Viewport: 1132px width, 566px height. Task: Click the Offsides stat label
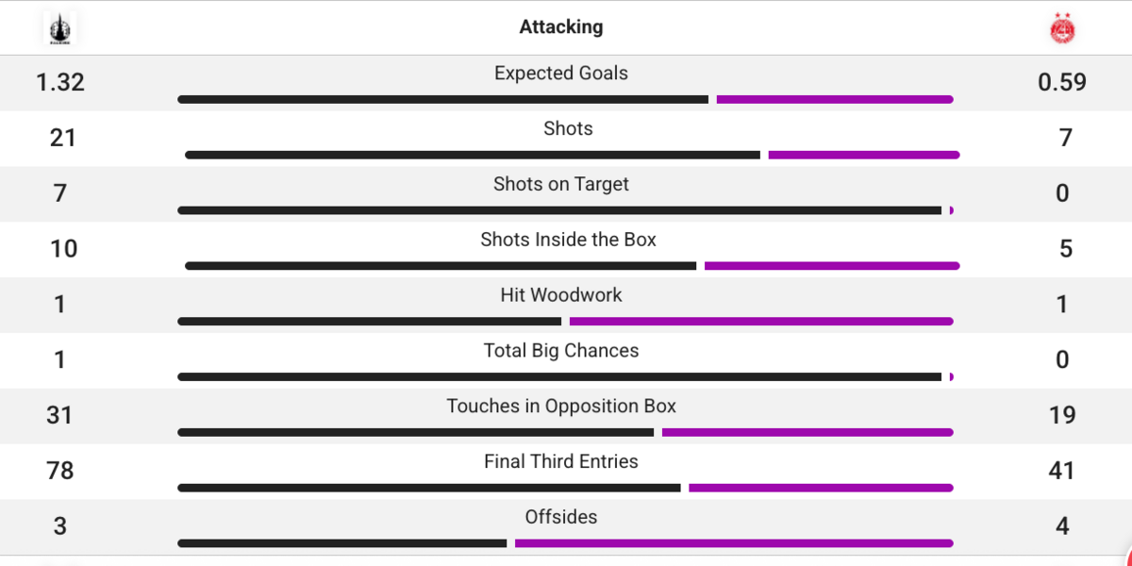tap(561, 517)
